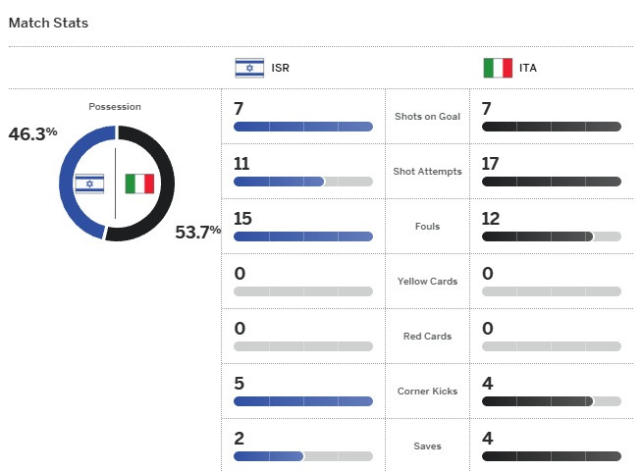
Task: Click the Israel flag in the header
Action: (249, 68)
